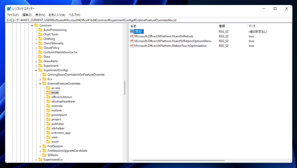This screenshot has width=297, height=168.
Task: Click the outlook folder icon
Action: click(48, 110)
